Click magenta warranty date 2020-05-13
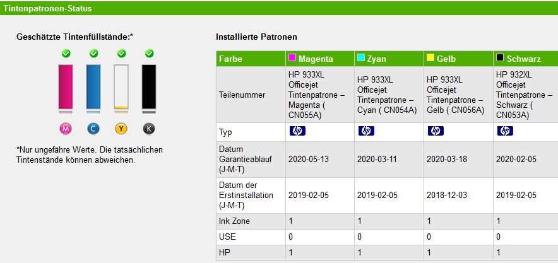 click(x=309, y=160)
